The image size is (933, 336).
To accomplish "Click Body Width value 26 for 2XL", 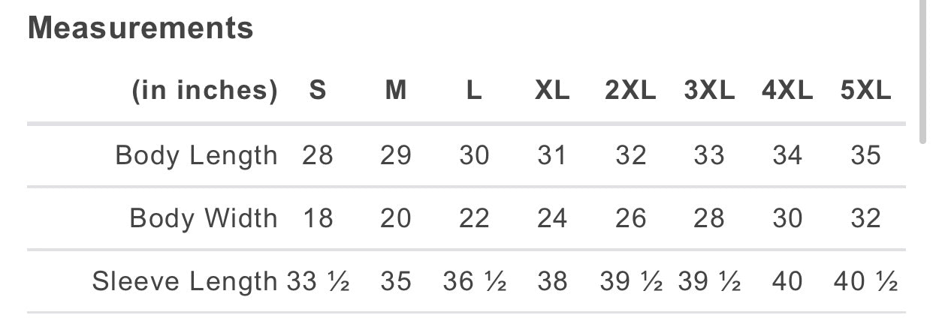I will point(630,218).
